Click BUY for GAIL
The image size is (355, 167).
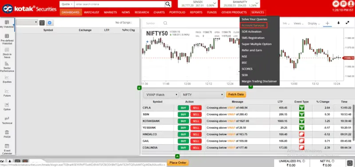tap(183, 141)
